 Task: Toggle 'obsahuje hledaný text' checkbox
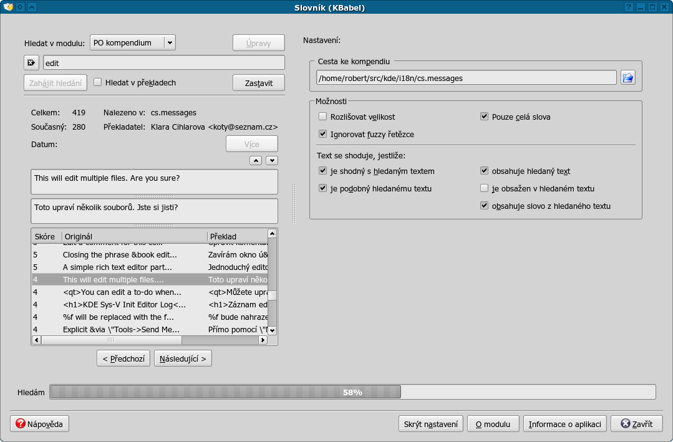(x=484, y=171)
